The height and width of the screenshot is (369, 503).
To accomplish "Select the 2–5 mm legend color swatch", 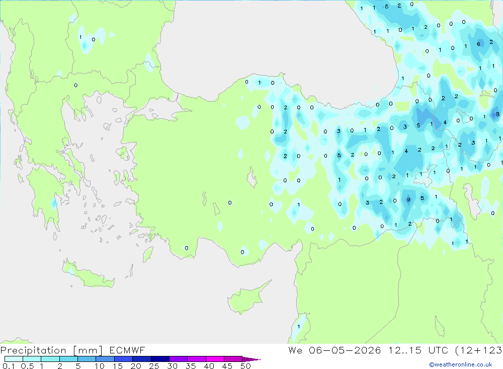I will 68,359.
